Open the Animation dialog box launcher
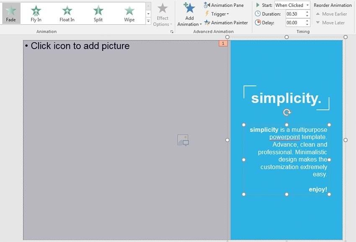Screen dimensions: 356x242 (172, 31)
